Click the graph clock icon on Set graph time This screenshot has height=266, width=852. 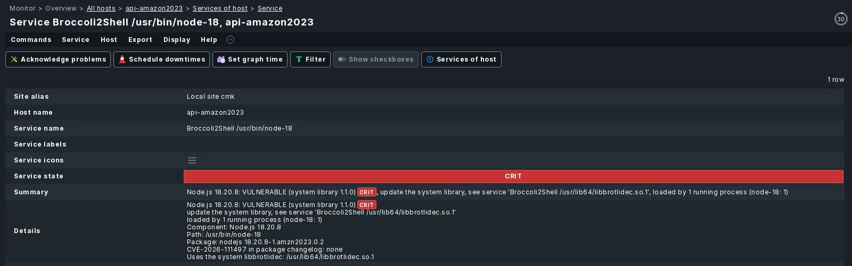[221, 59]
